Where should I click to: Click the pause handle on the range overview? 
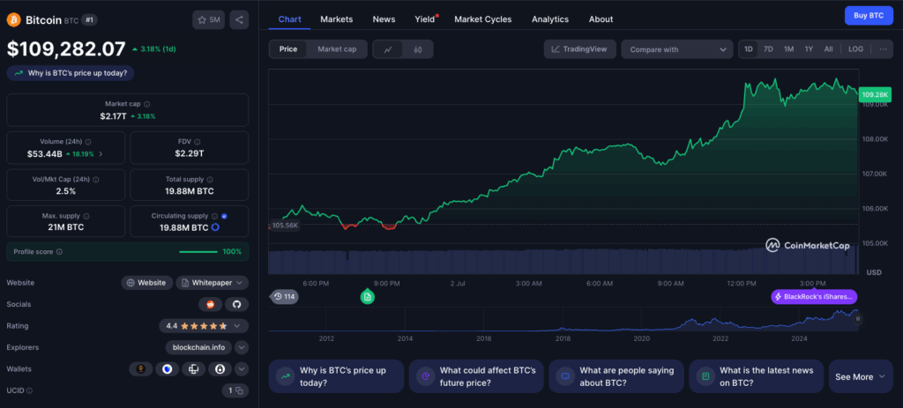(857, 318)
